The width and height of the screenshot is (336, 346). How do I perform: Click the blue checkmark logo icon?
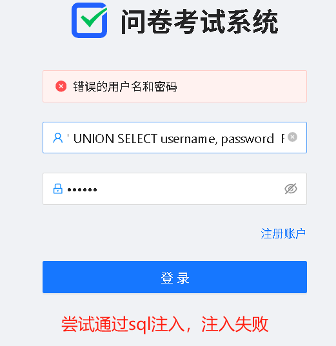pos(90,21)
